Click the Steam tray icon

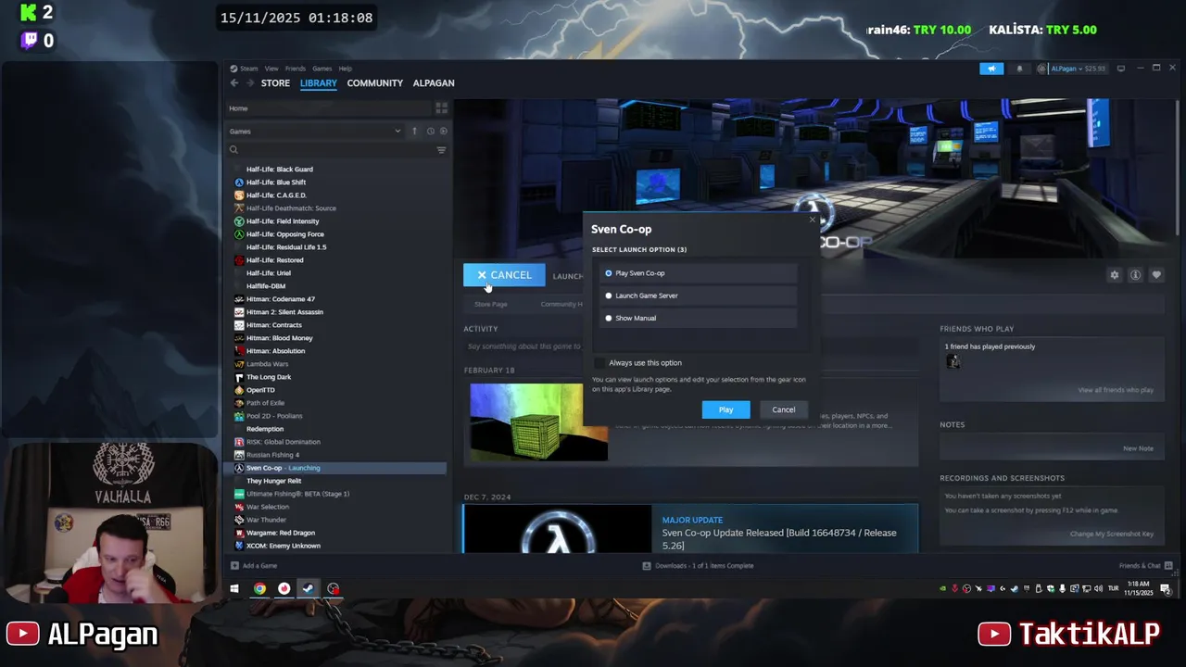[1015, 588]
